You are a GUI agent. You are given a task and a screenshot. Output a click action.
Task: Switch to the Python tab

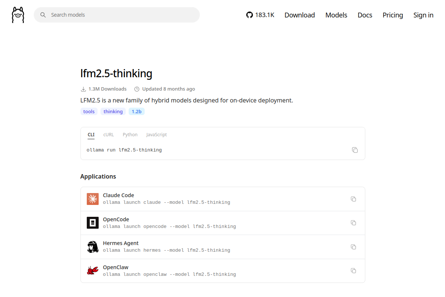coord(130,135)
